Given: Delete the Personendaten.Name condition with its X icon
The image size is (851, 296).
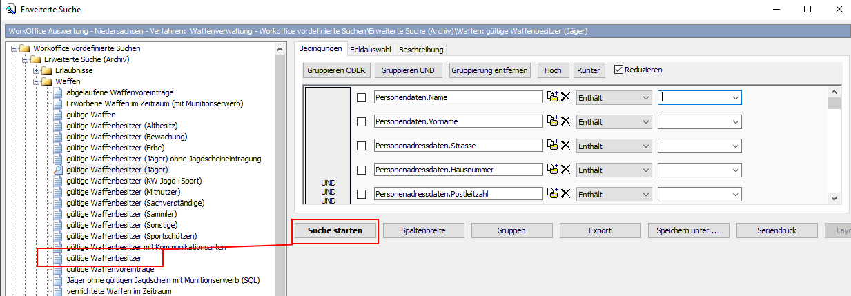Looking at the screenshot, I should point(565,97).
